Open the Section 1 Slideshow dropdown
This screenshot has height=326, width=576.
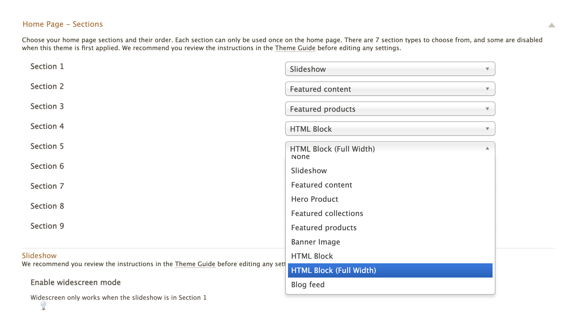tap(390, 69)
